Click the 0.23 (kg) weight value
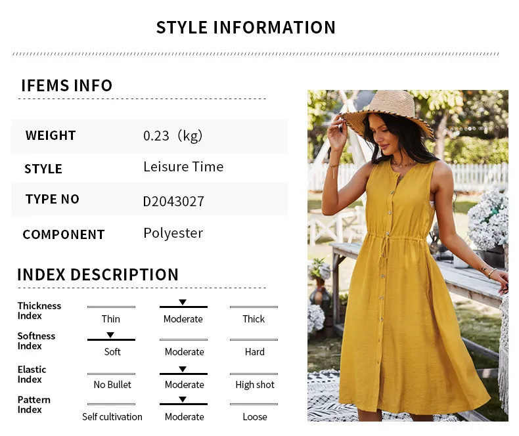 point(173,136)
